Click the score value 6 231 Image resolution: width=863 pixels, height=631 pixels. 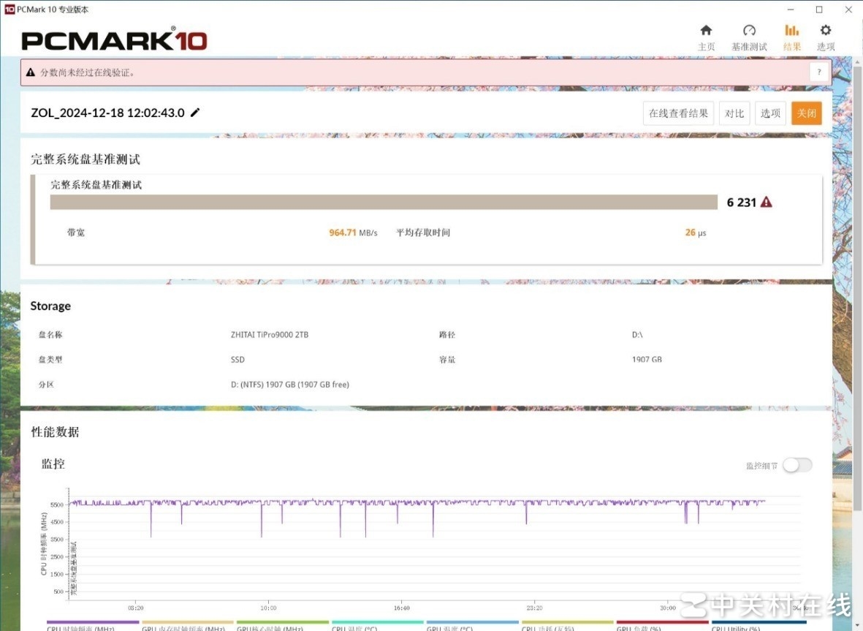[742, 203]
